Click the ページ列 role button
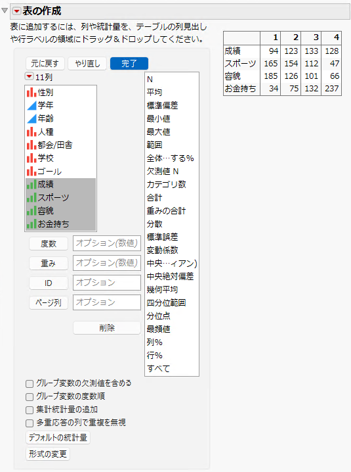The height and width of the screenshot is (472, 351). pyautogui.click(x=49, y=302)
